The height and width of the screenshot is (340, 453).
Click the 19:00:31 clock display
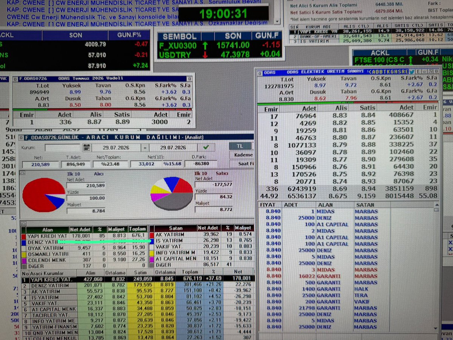[x=223, y=14]
